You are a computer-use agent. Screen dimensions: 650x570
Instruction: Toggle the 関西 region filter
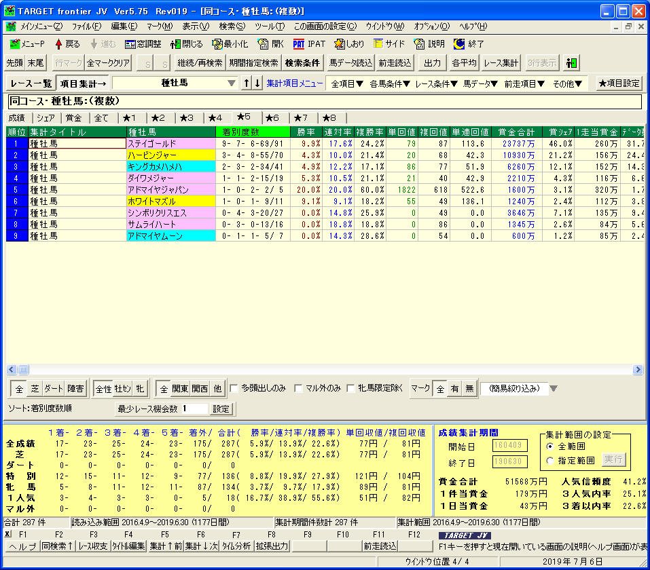click(200, 389)
